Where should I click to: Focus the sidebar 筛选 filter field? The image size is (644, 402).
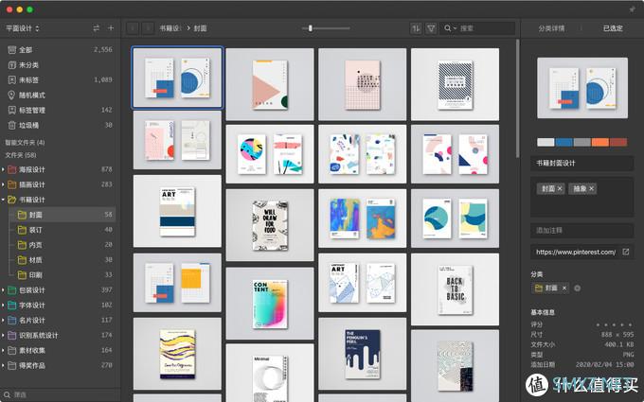point(60,394)
